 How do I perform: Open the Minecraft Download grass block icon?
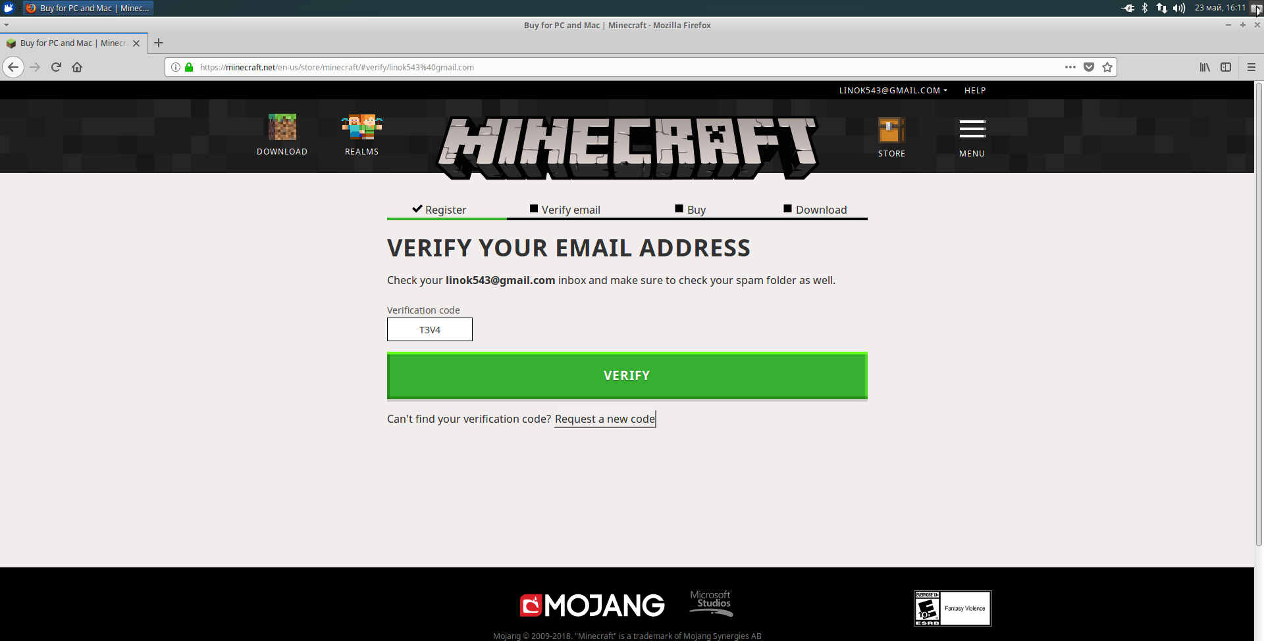pyautogui.click(x=282, y=127)
